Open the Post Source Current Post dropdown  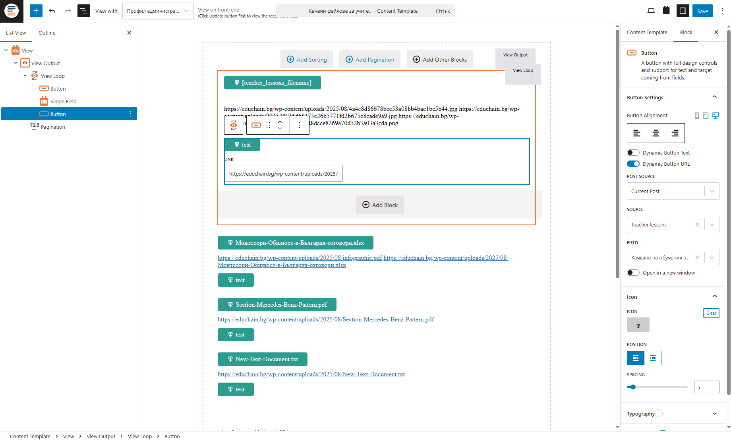point(673,191)
